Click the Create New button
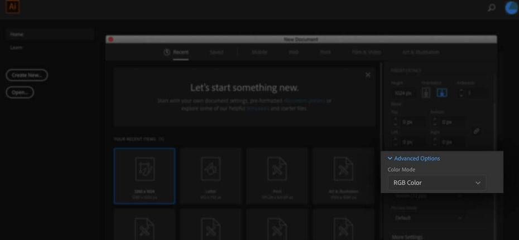 27,75
